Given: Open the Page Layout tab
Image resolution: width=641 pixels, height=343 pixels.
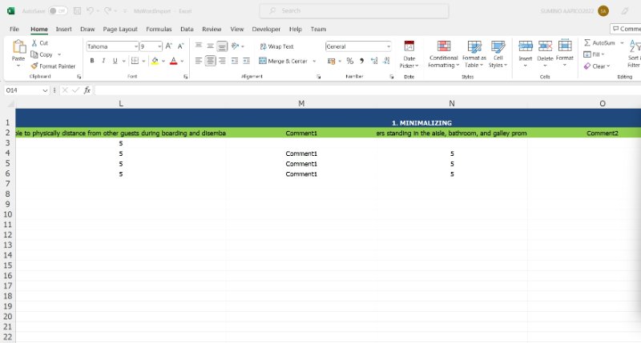Looking at the screenshot, I should (120, 29).
